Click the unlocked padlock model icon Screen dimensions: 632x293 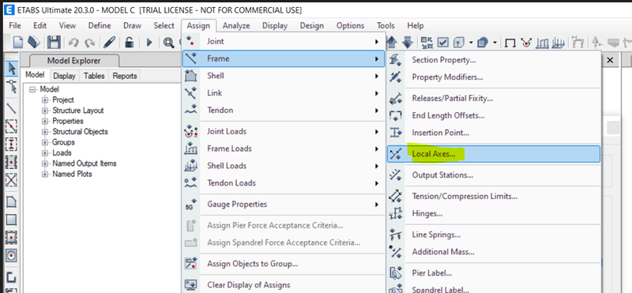[x=129, y=42]
